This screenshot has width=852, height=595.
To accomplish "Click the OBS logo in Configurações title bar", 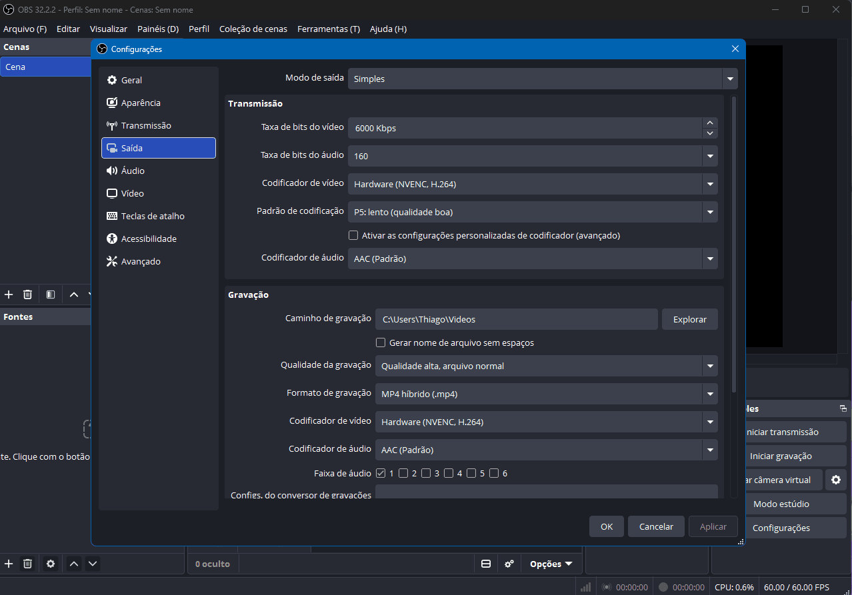I will (102, 49).
